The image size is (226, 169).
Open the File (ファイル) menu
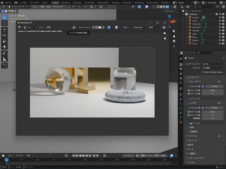tap(8, 3)
